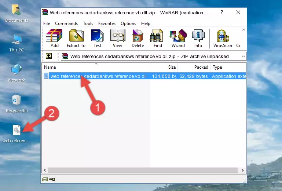Click the password key icon in the status bar

(x=52, y=179)
